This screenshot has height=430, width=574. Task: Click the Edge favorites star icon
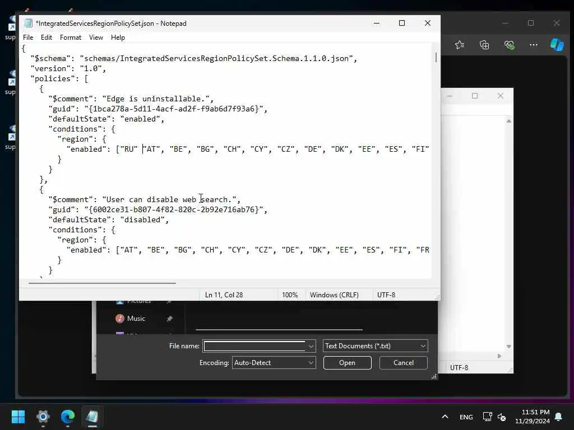click(460, 45)
